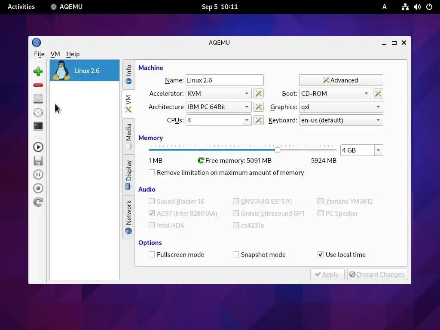Select the Linux 2.6 virtual machine entry
This screenshot has width=440, height=330.
click(85, 70)
